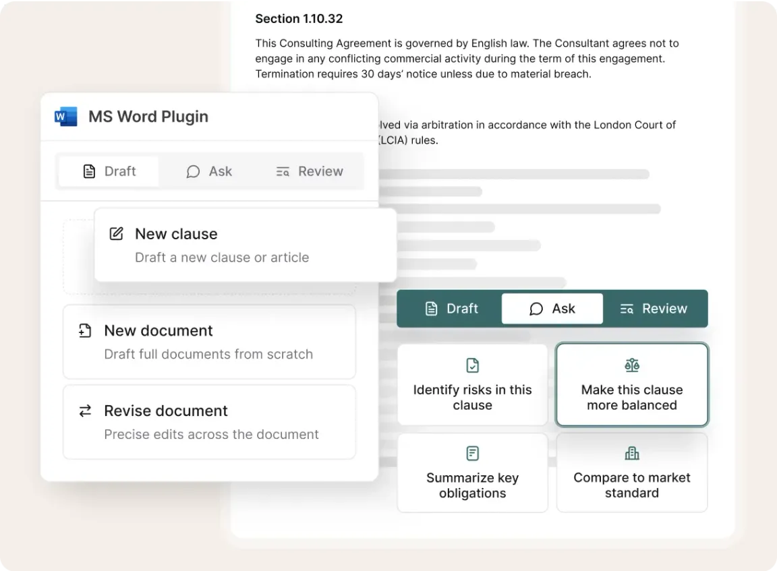Click the Section 1.10.32 heading text
The image size is (777, 571).
point(299,18)
